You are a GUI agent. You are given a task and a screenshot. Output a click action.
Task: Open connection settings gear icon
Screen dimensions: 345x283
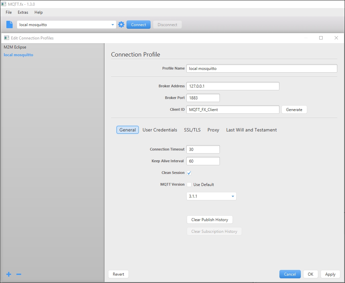click(x=121, y=24)
